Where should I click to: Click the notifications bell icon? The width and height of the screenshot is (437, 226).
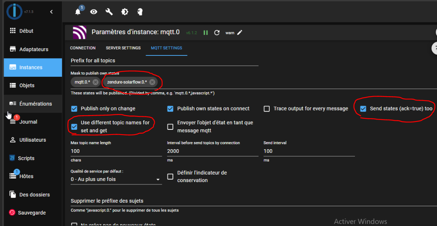pyautogui.click(x=78, y=12)
